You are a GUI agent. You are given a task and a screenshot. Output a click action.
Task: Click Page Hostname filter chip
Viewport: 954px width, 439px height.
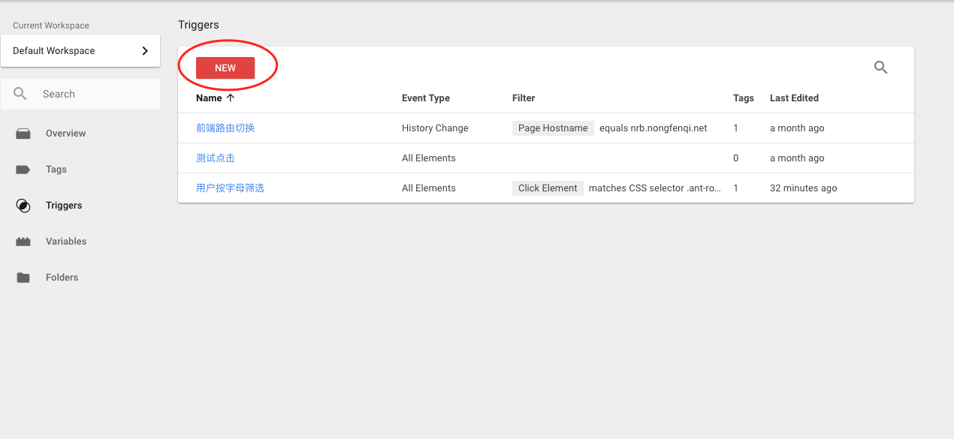pos(553,128)
